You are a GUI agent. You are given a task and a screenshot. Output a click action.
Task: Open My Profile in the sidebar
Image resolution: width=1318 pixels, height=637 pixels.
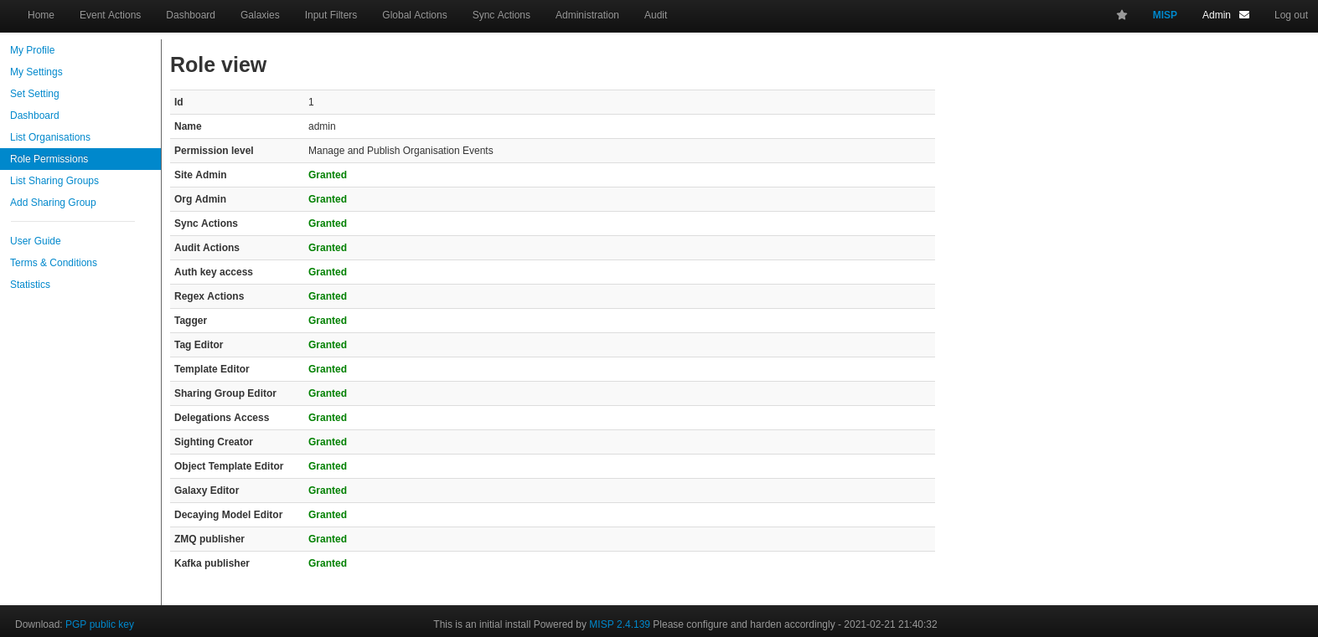pyautogui.click(x=32, y=50)
